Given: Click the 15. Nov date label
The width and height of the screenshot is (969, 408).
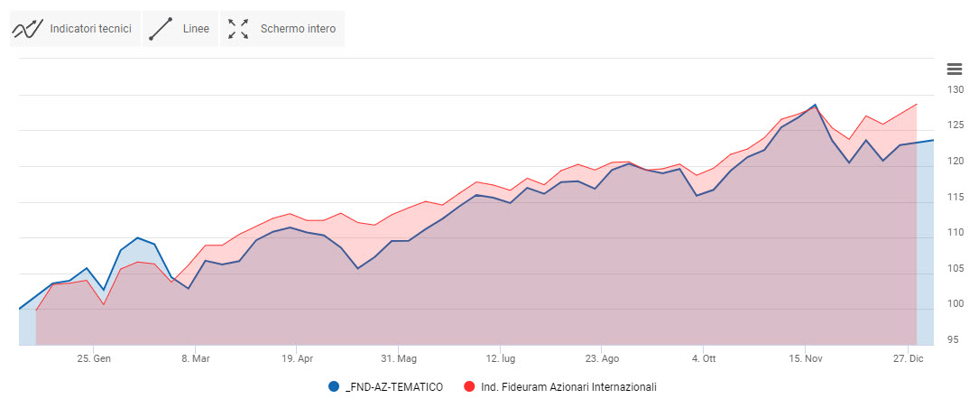Looking at the screenshot, I should [805, 357].
